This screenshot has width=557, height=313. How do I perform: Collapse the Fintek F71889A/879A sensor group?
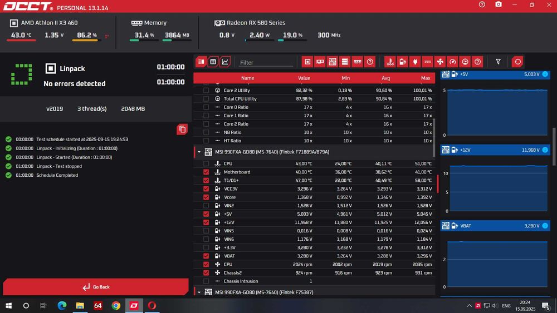tap(199, 152)
